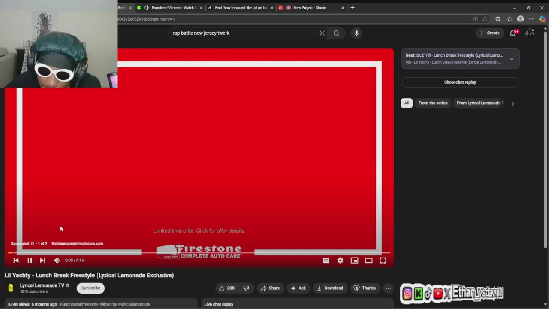Open browser profile icon
Screen dimensions: 549x309
pyautogui.click(x=520, y=19)
